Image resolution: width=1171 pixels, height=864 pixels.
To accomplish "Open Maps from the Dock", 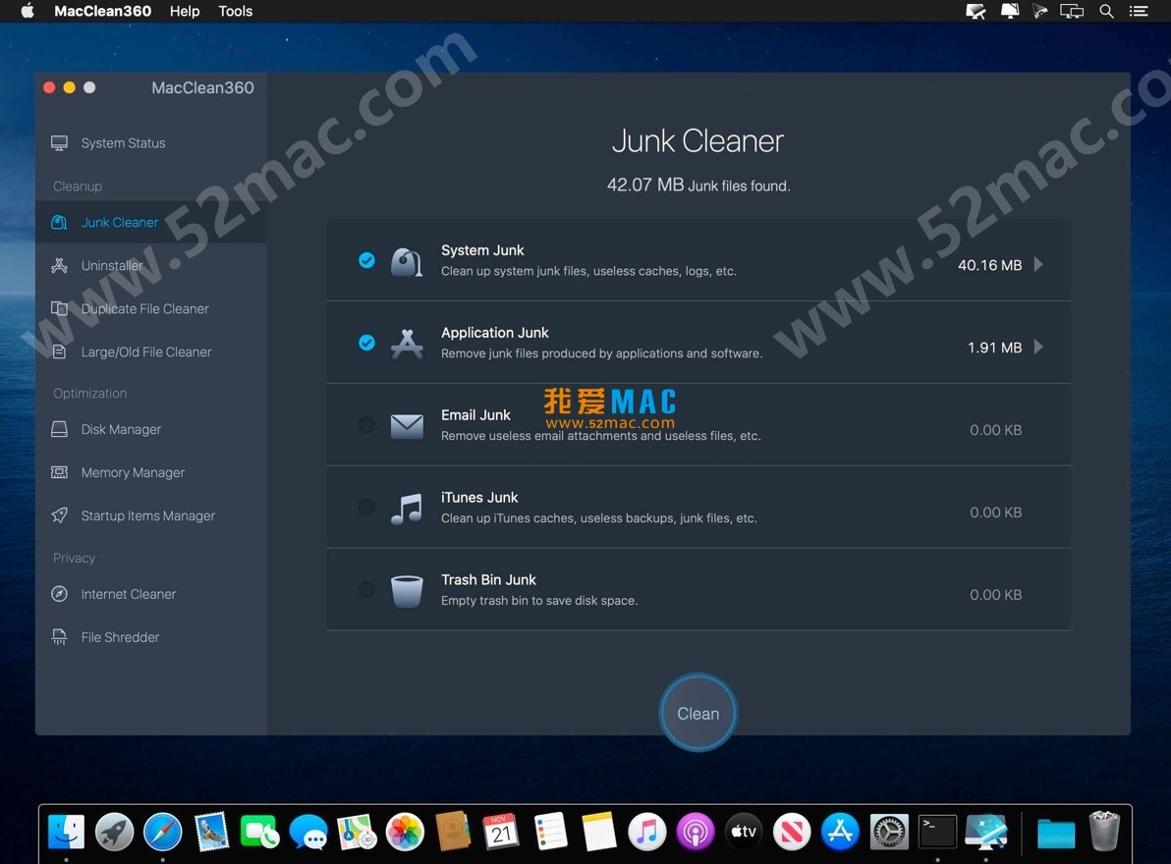I will [x=357, y=832].
